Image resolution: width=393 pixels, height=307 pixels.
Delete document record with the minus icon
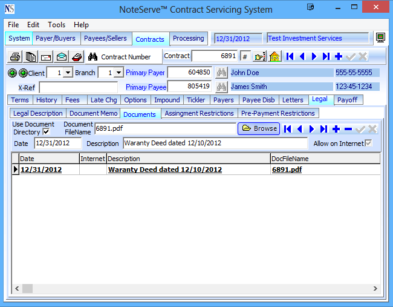[348, 128]
